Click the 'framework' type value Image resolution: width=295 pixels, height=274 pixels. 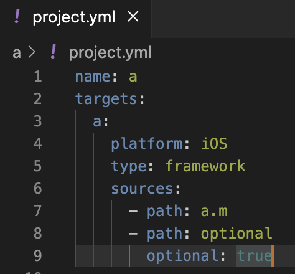coord(205,166)
